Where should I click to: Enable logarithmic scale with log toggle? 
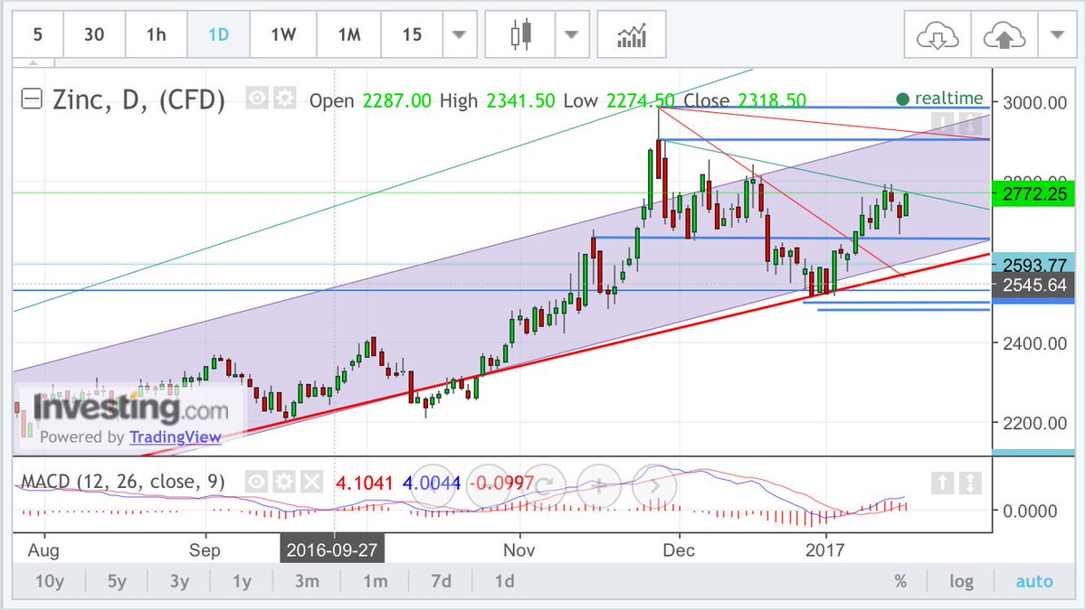(x=961, y=581)
